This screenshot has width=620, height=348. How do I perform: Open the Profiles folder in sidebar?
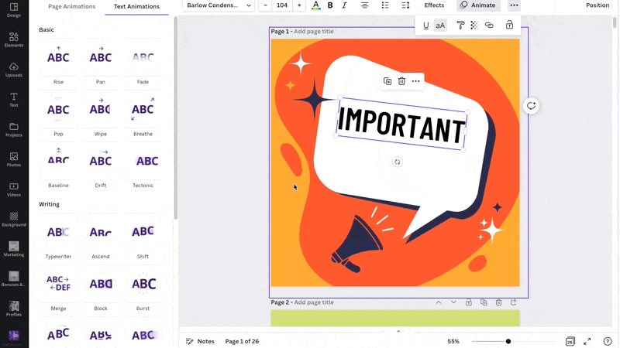pos(14,309)
